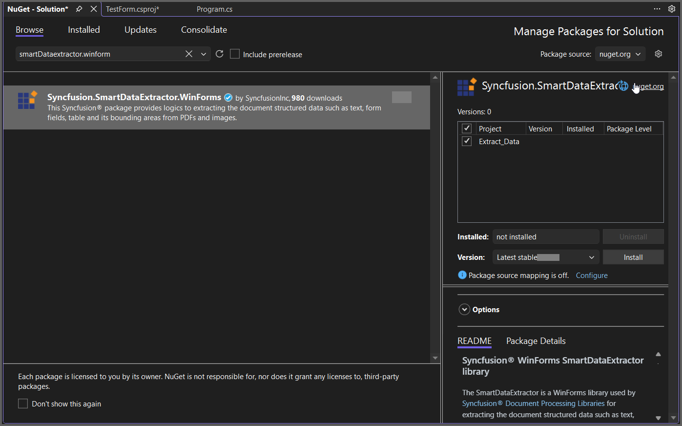Image resolution: width=682 pixels, height=426 pixels.
Task: Click the globe icon next to nuget.org
Action: (x=623, y=86)
